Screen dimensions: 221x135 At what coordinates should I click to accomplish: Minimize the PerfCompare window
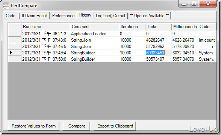pyautogui.click(x=184, y=4)
